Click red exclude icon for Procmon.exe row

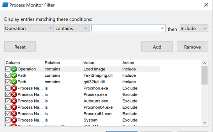[14, 88]
